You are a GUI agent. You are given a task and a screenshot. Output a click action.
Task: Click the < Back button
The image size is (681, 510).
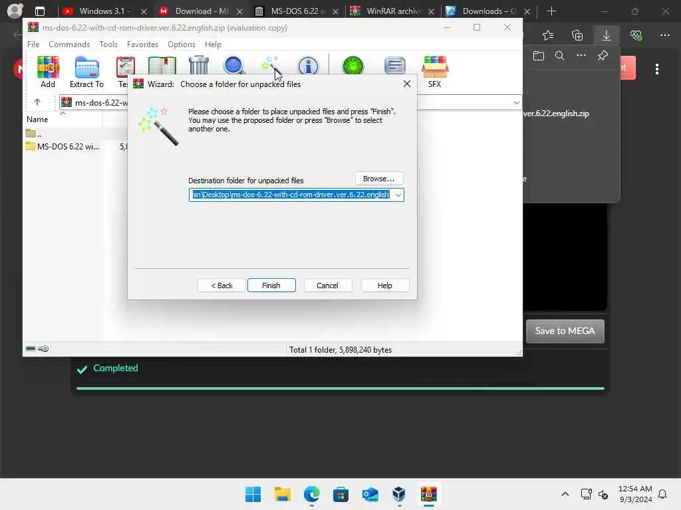pyautogui.click(x=222, y=286)
